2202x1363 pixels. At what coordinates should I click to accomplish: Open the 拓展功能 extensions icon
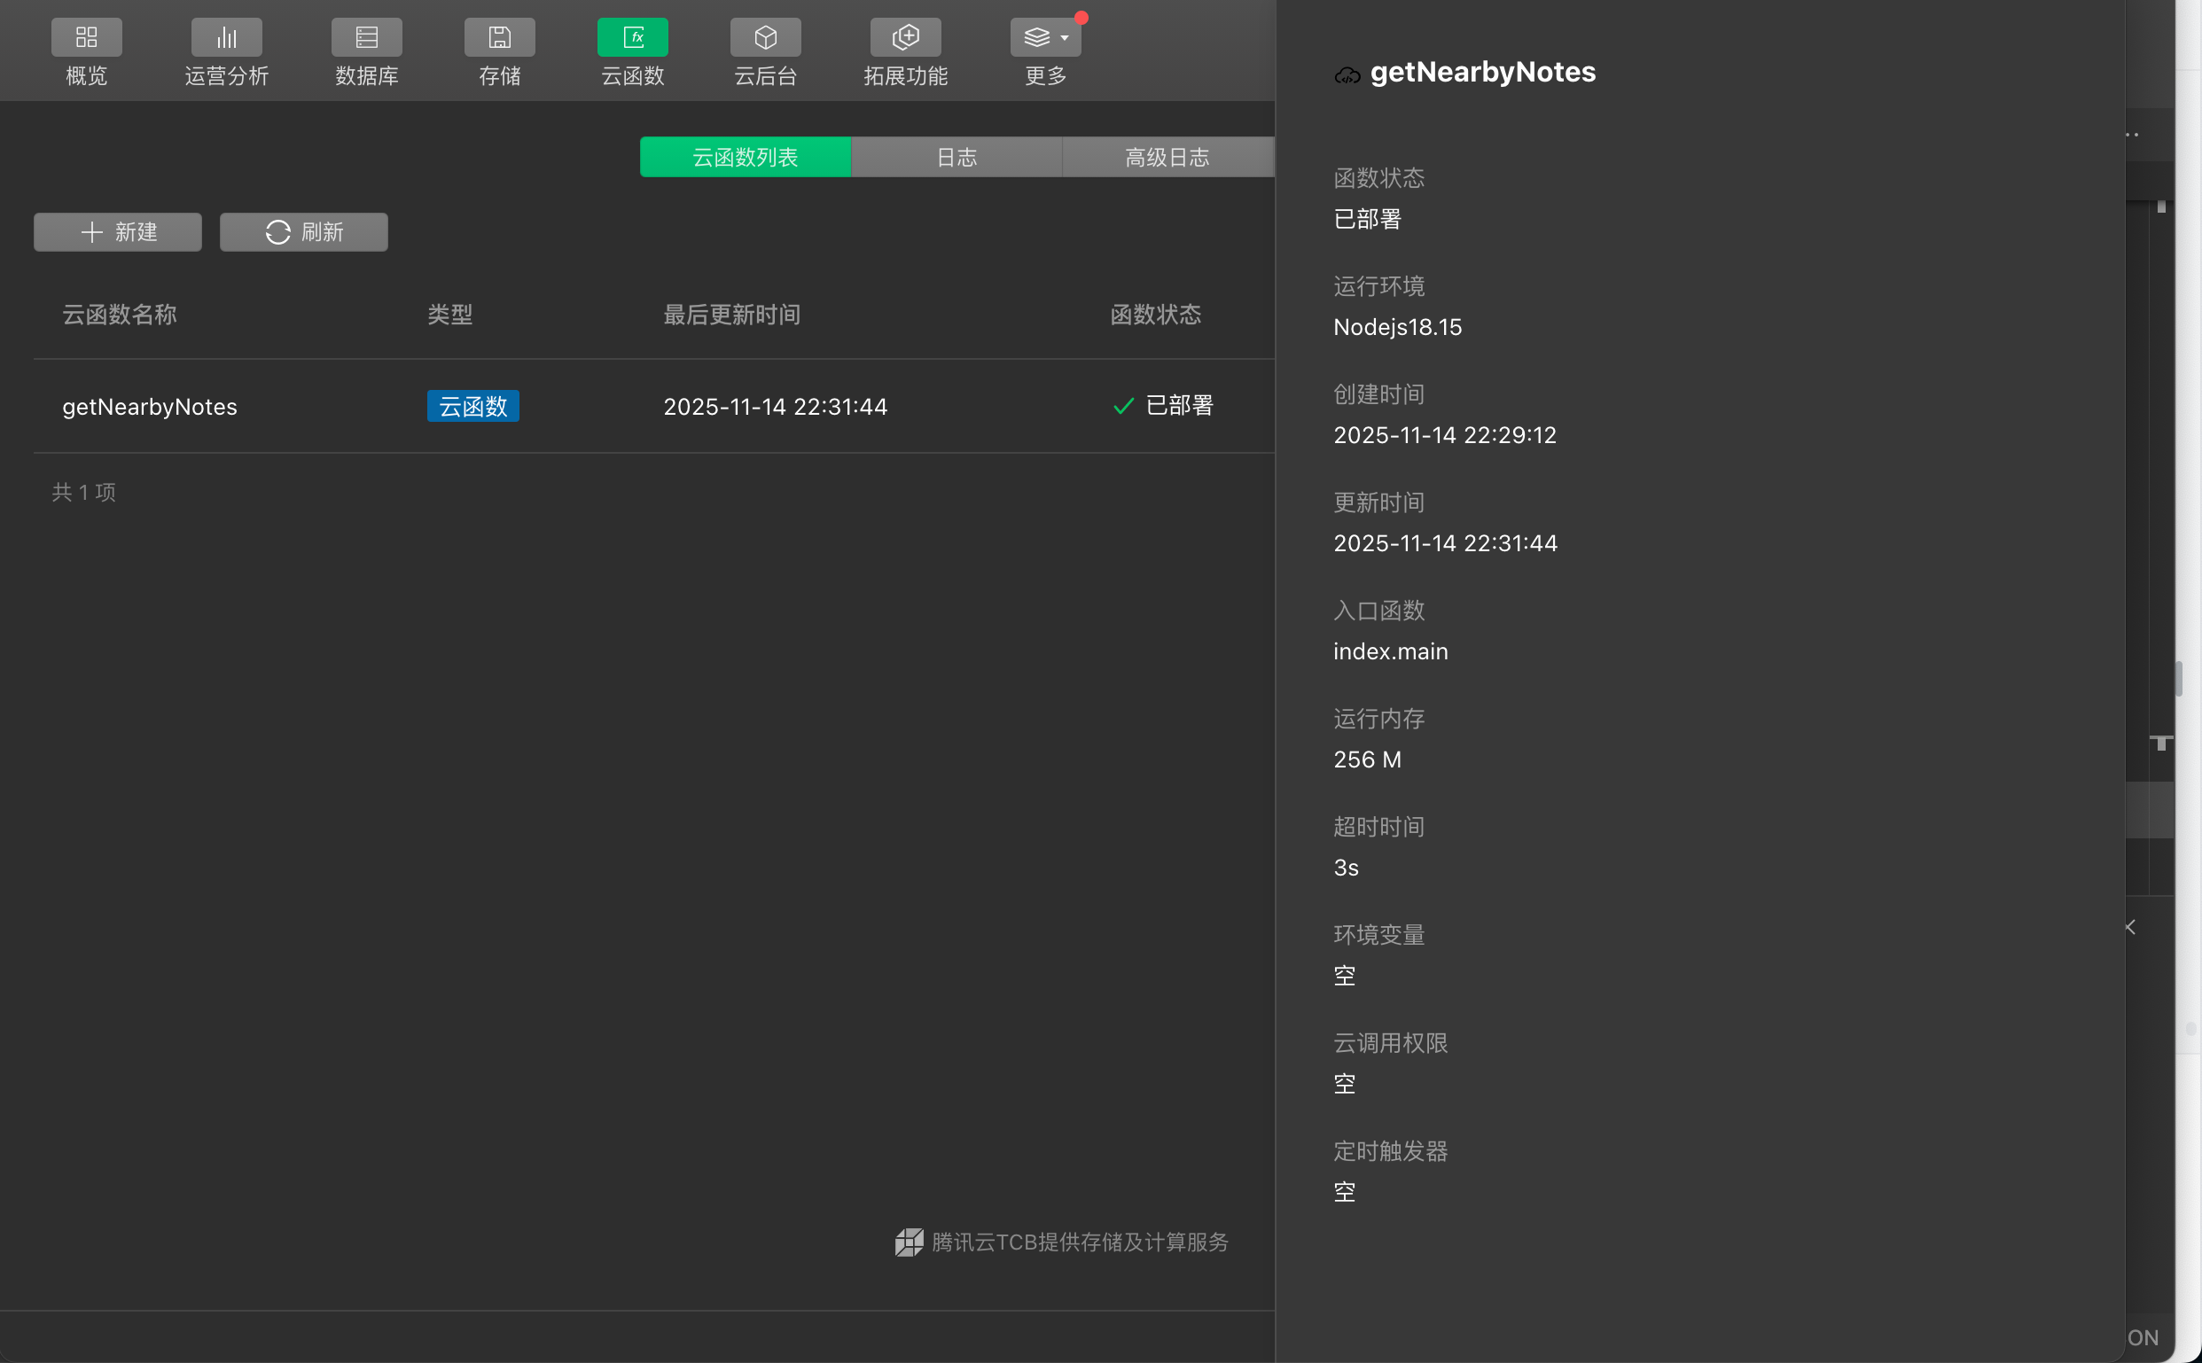(x=905, y=38)
